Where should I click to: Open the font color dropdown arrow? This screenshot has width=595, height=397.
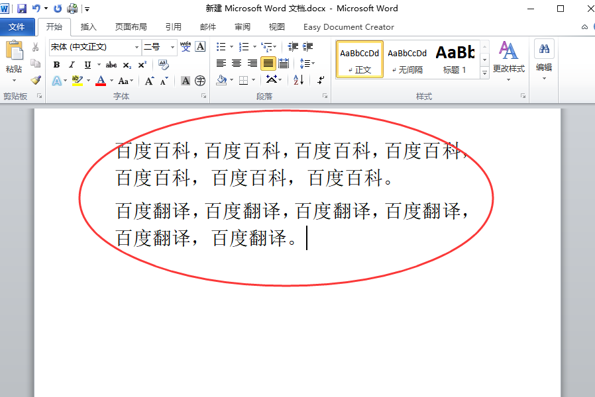click(111, 81)
